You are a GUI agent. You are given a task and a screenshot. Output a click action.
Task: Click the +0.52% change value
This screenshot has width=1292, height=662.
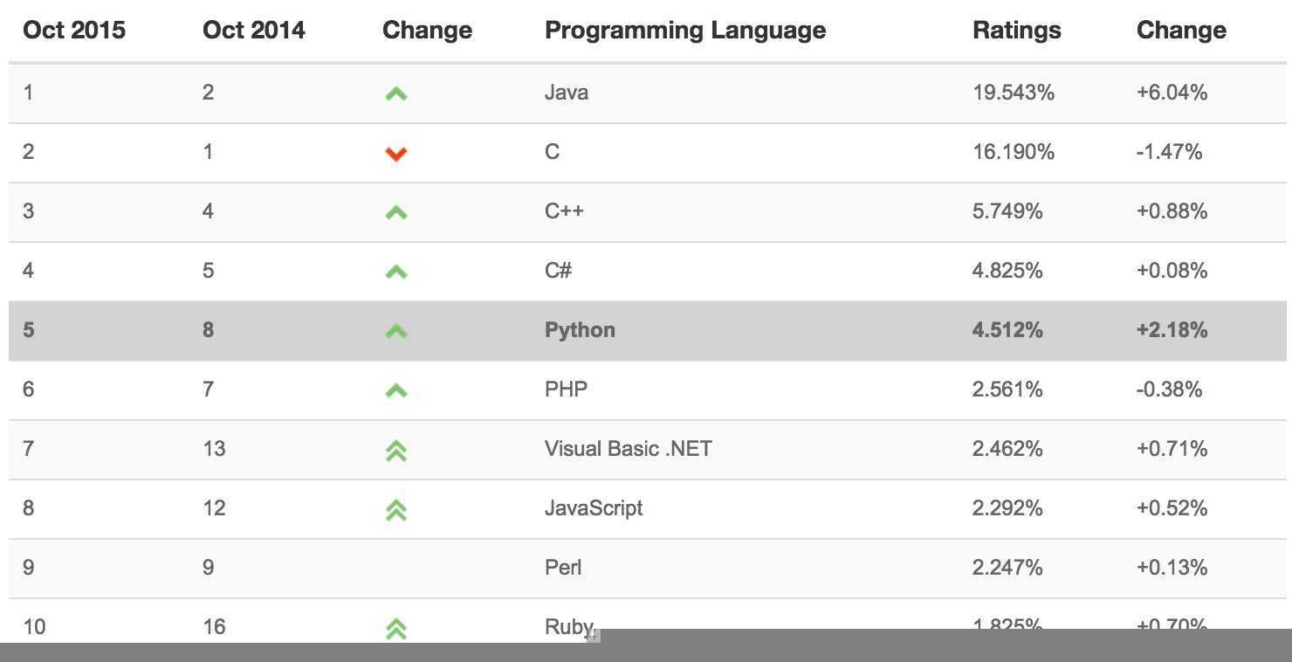(x=1172, y=508)
